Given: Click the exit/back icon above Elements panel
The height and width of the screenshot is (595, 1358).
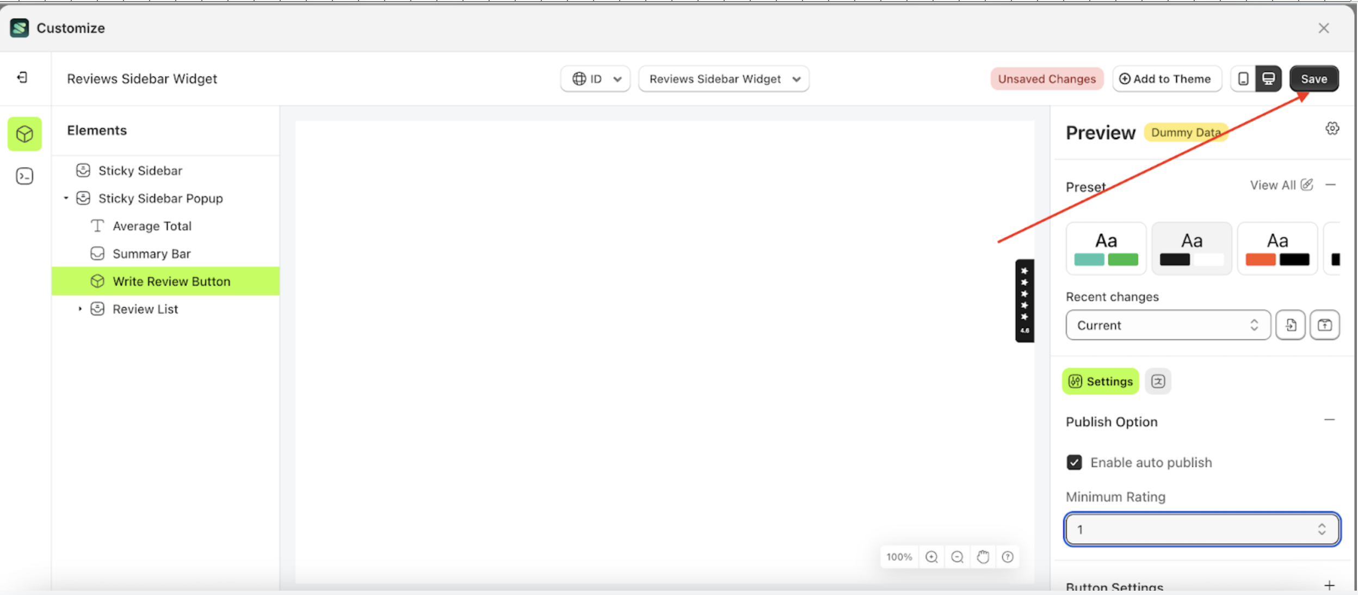Looking at the screenshot, I should [23, 77].
